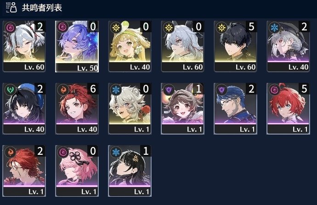Click the Glacio snowflake icon on the hat-wearing character
The height and width of the screenshot is (205, 317).
point(274,27)
